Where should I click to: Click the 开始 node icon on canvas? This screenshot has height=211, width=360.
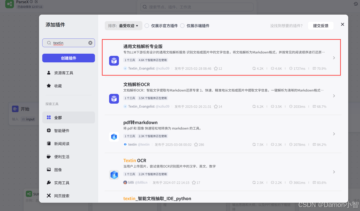15,109
